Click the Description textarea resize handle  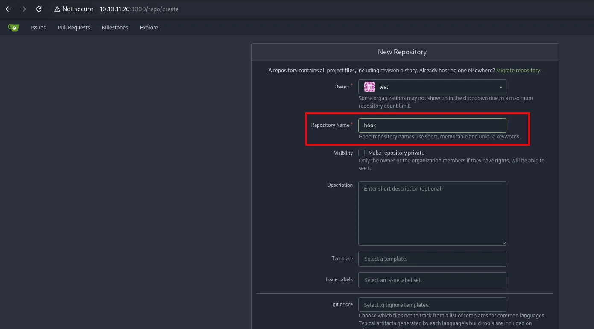503,243
